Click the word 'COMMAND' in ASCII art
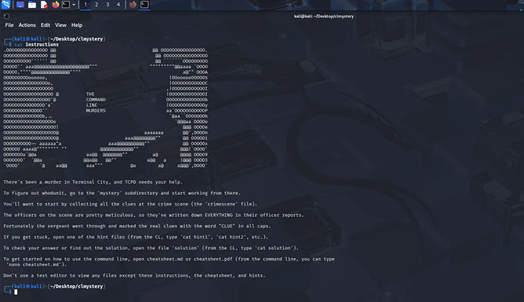Viewport: 524px width, 302px height. click(96, 100)
